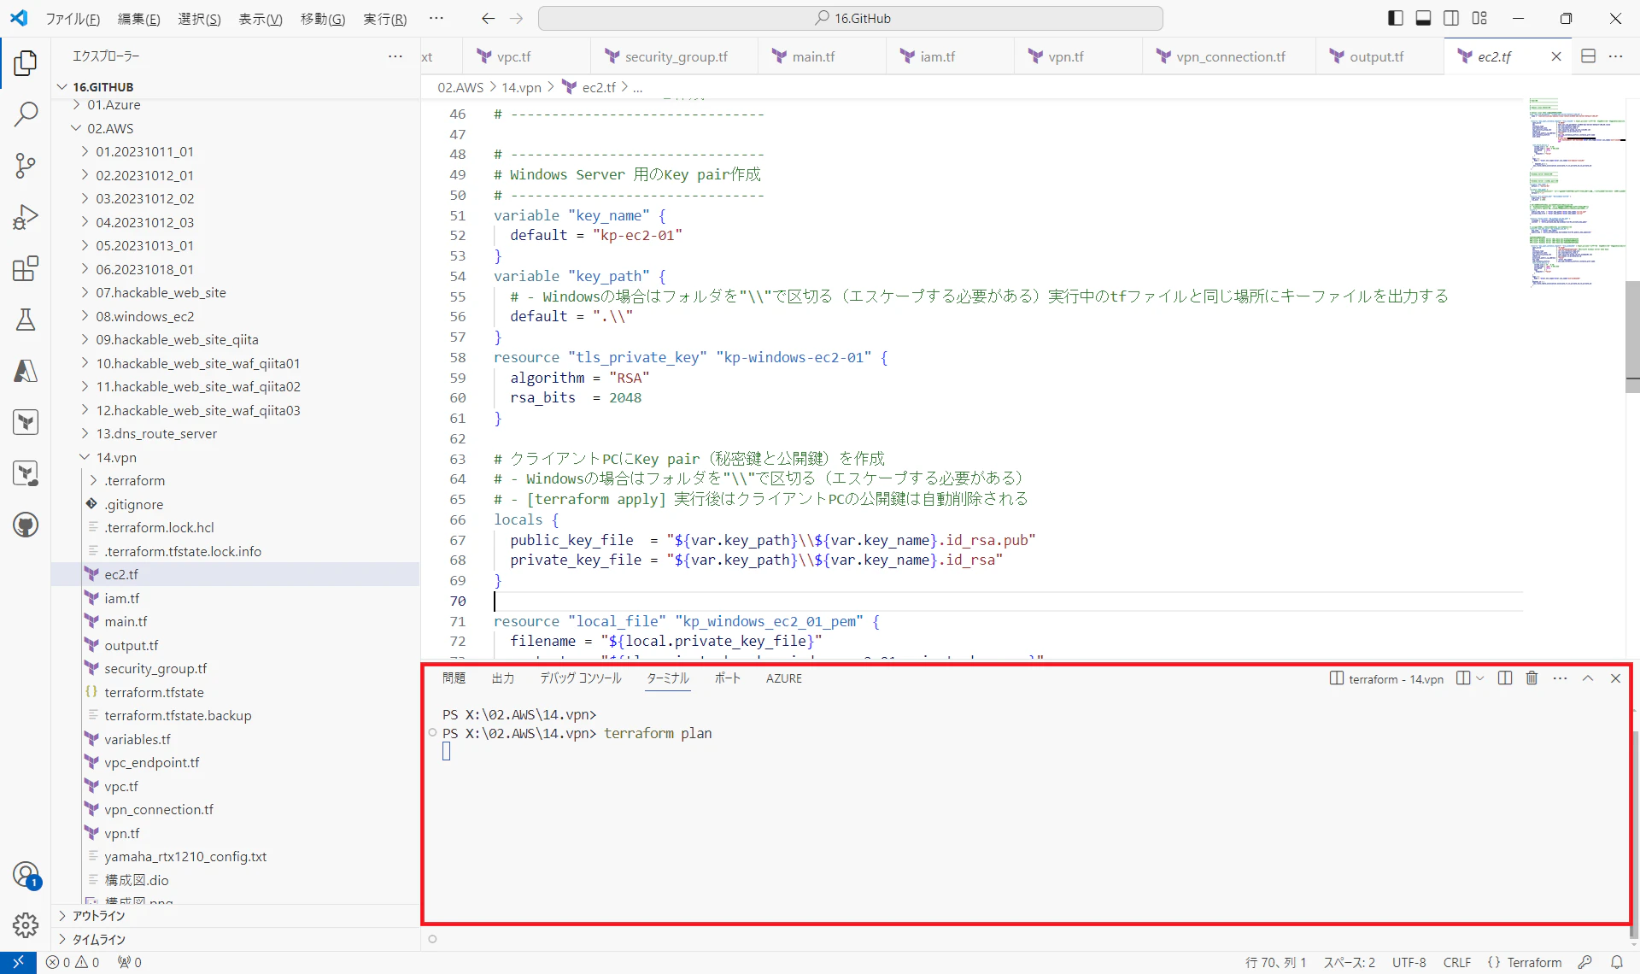The image size is (1640, 974).
Task: Open editor more actions ellipsis
Action: (1616, 56)
